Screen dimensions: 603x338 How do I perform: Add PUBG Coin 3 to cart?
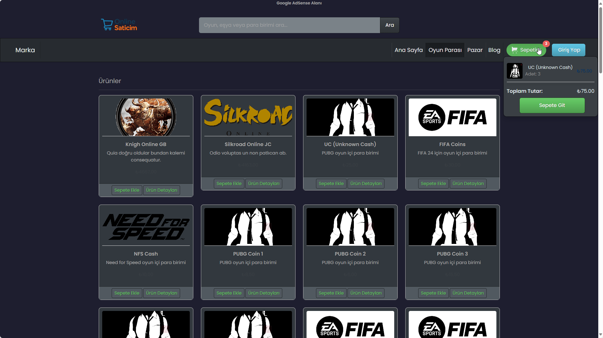coord(433,293)
